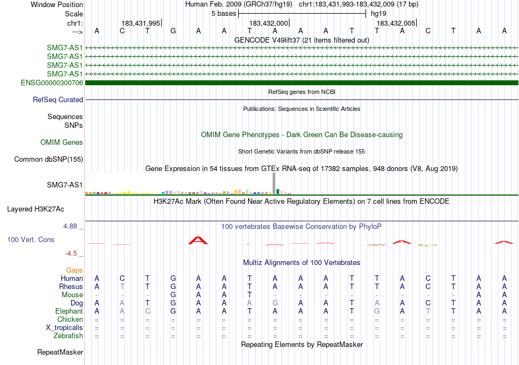Click the tall gray bar in GTEx chart
The height and width of the screenshot is (365, 519).
point(274,184)
